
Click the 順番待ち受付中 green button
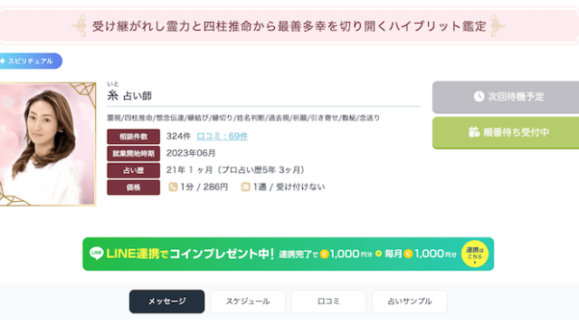(x=506, y=133)
